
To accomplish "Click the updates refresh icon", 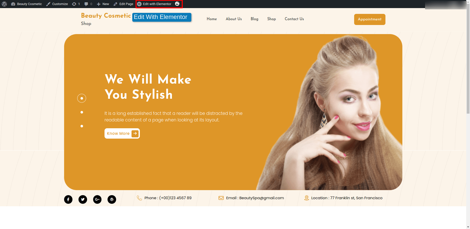I will pyautogui.click(x=74, y=4).
